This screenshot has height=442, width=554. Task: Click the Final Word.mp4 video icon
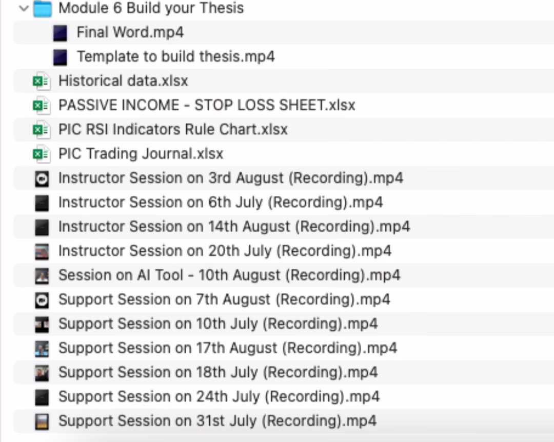(60, 33)
